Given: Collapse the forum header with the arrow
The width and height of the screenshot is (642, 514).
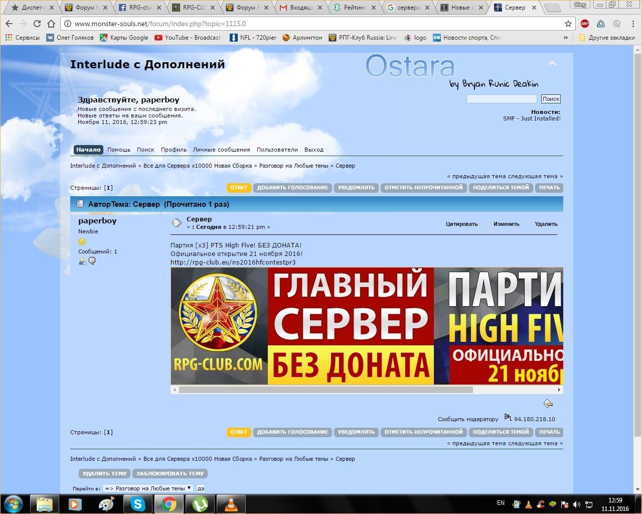Looking at the screenshot, I should [552, 63].
